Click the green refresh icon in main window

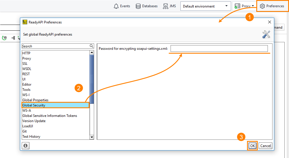[x=4, y=38]
